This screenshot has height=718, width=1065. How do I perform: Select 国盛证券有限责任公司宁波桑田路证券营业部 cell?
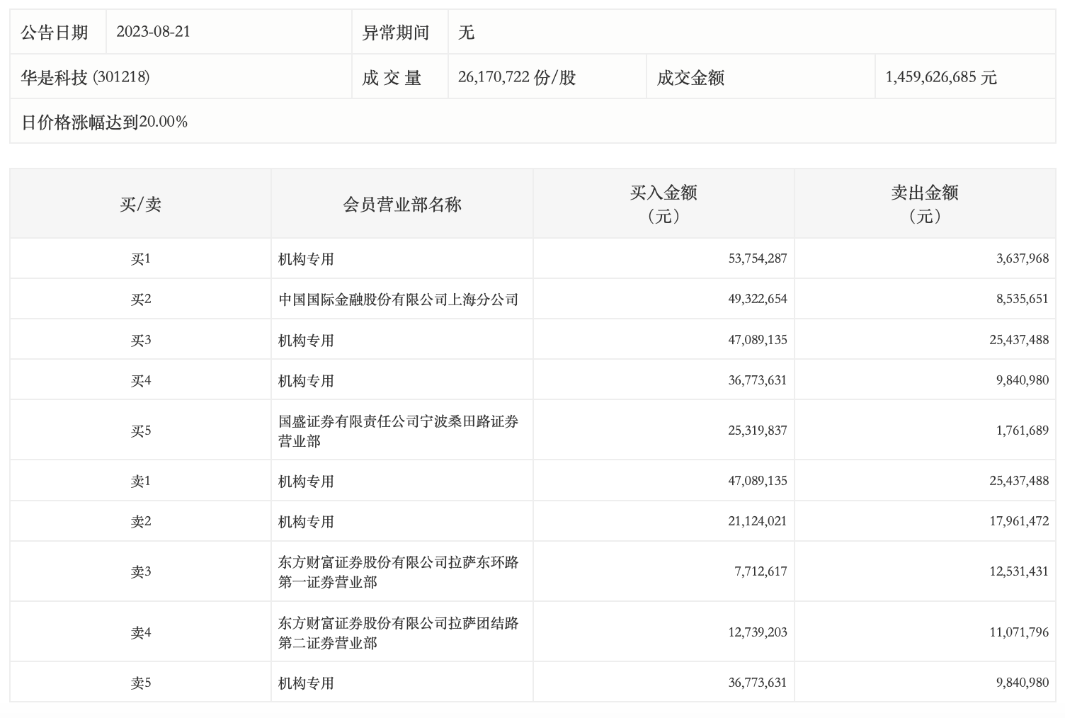click(398, 431)
